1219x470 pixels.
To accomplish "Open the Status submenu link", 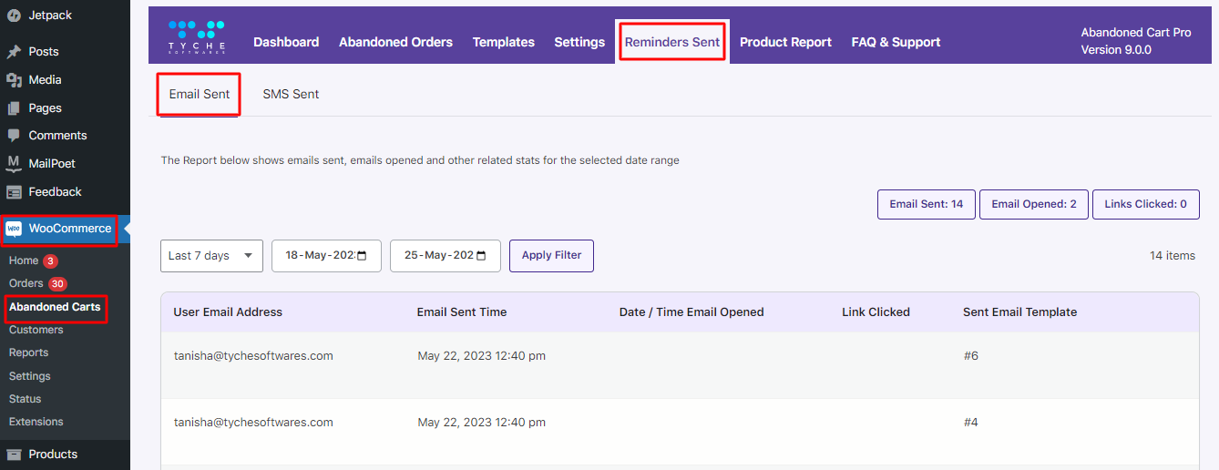I will tap(26, 399).
